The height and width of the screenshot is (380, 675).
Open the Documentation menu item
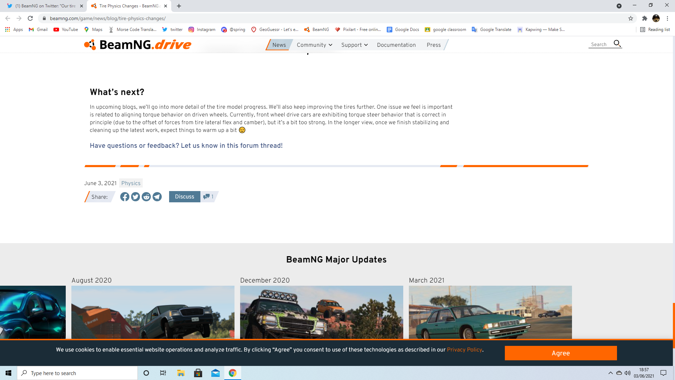pyautogui.click(x=396, y=45)
